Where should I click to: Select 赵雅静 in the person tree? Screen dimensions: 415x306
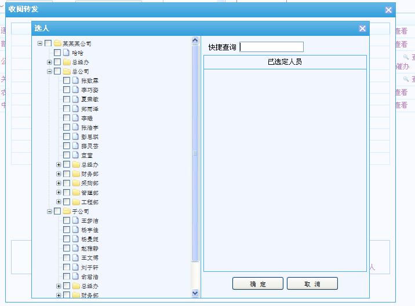tap(89, 249)
